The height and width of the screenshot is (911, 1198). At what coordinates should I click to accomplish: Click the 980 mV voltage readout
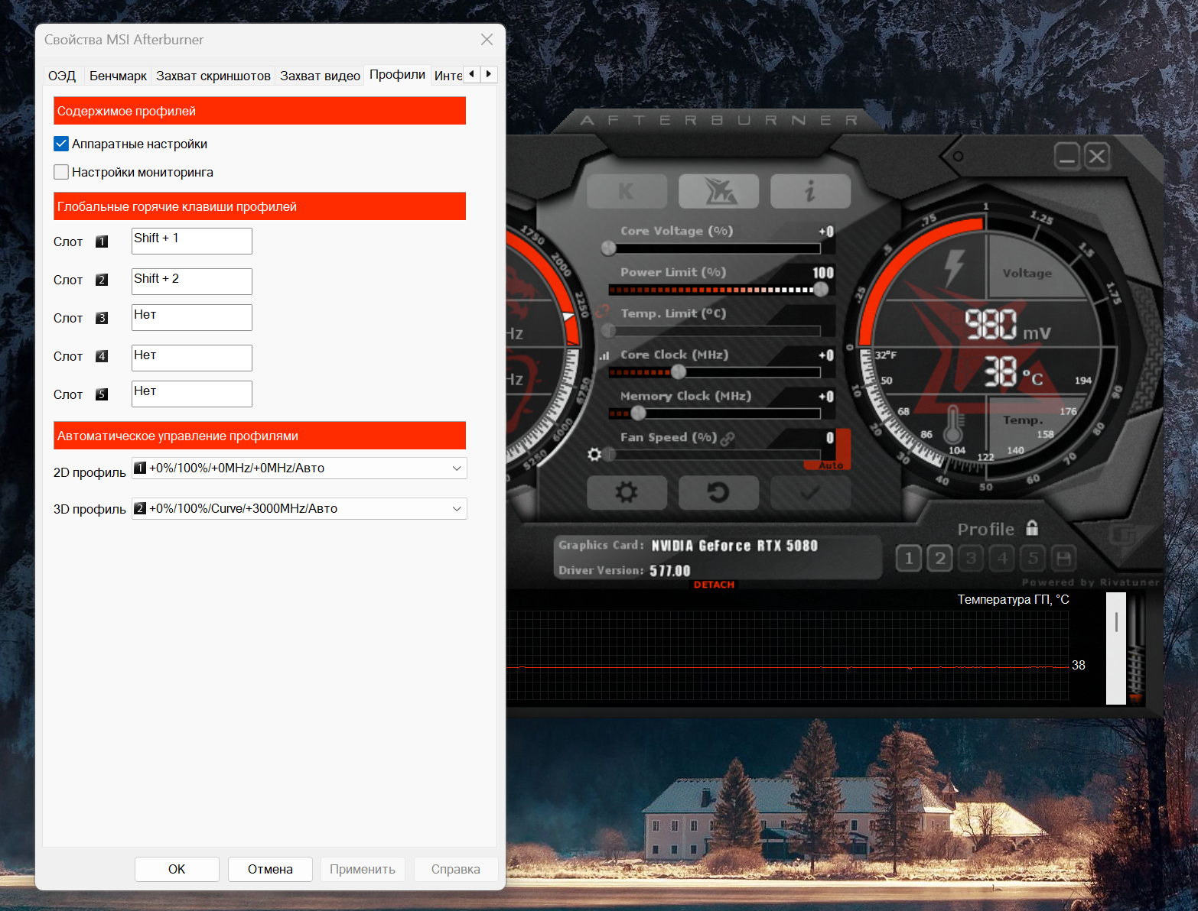[x=1008, y=325]
